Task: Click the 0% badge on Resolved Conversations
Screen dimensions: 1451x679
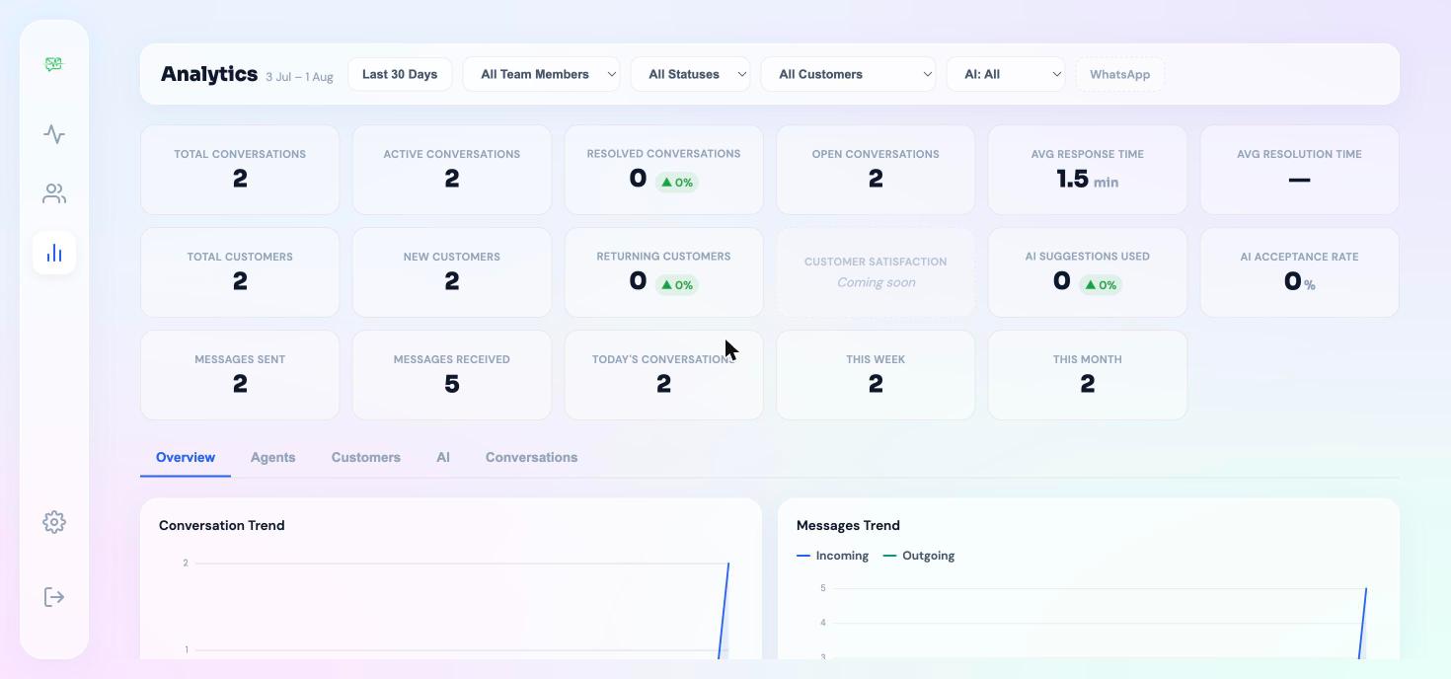Action: tap(677, 183)
